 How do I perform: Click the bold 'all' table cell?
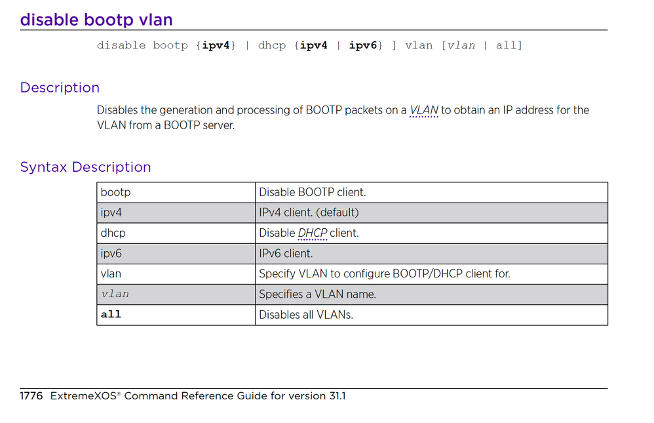[x=176, y=315]
